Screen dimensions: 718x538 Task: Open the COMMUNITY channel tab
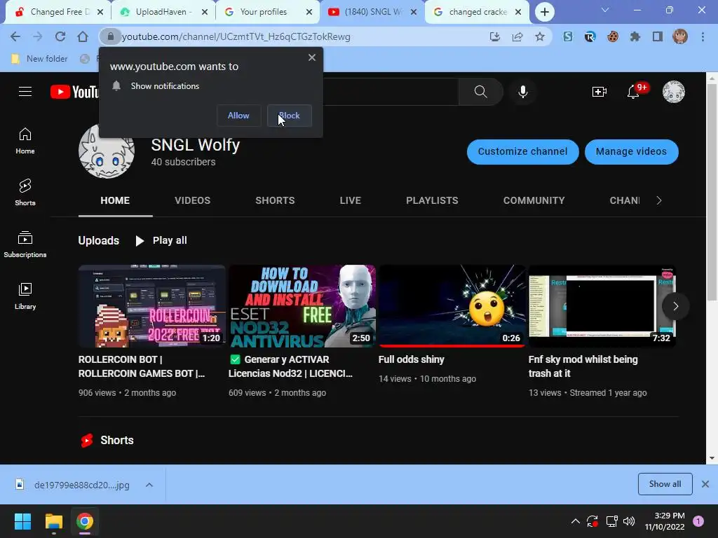534,200
